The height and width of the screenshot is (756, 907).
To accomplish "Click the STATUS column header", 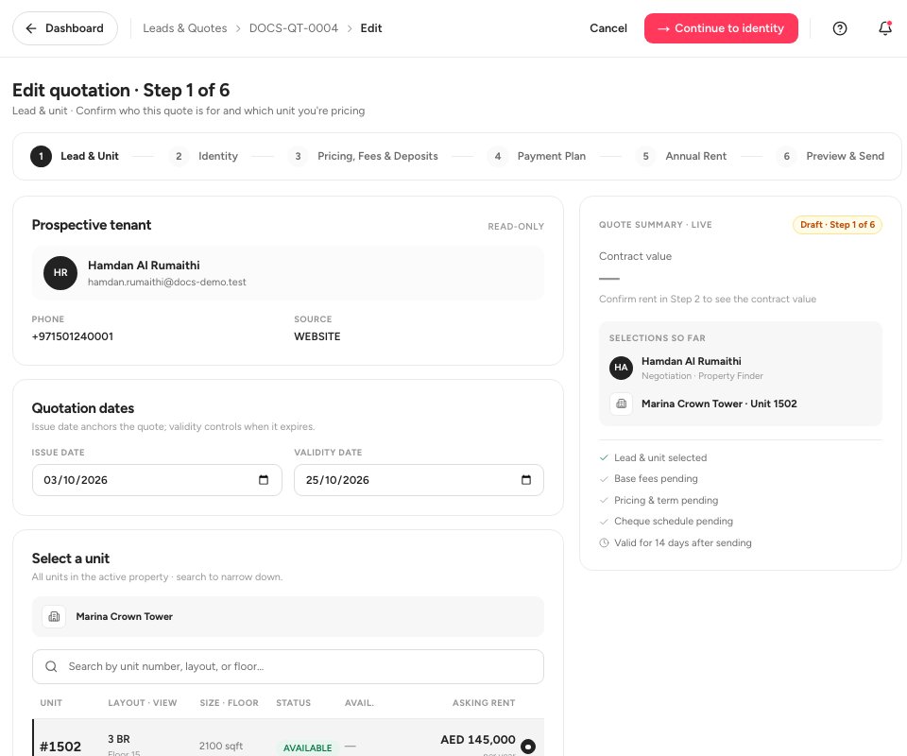I will click(293, 703).
